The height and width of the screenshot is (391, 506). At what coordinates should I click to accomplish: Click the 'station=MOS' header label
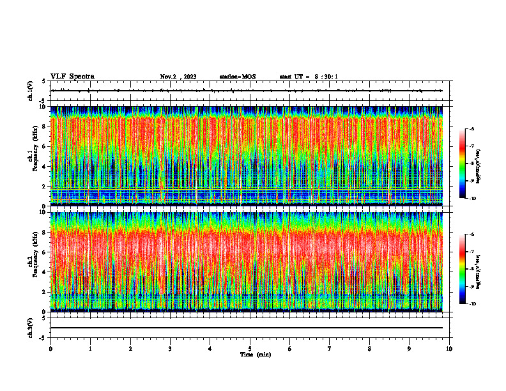click(x=238, y=77)
